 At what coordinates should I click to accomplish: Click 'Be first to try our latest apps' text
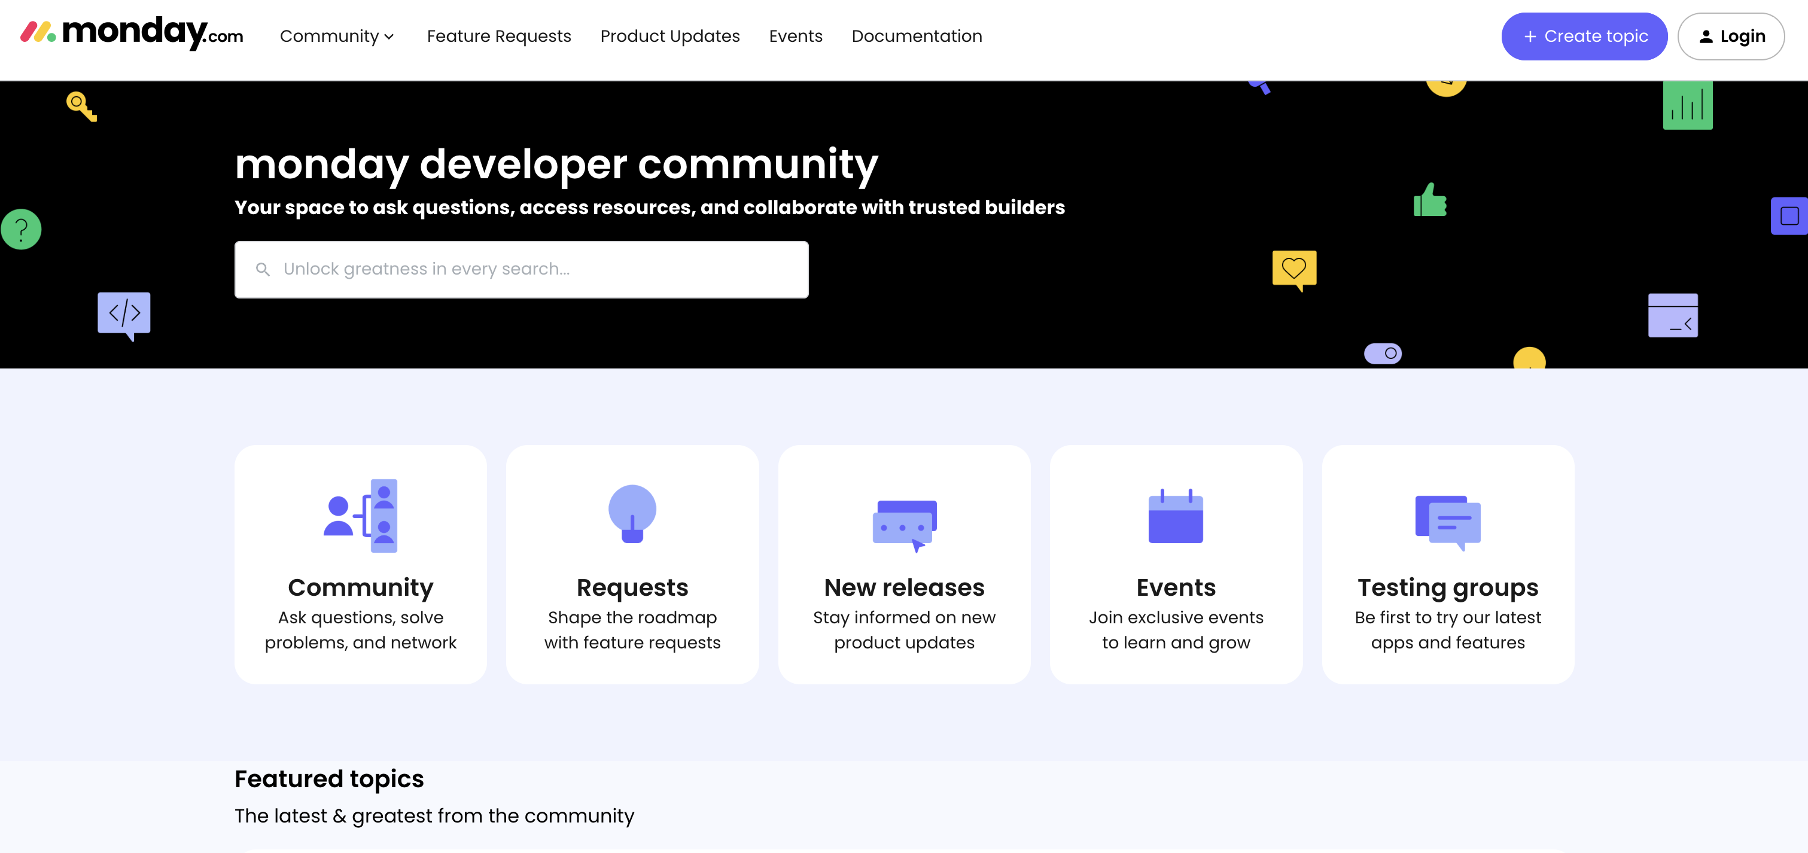point(1448,630)
